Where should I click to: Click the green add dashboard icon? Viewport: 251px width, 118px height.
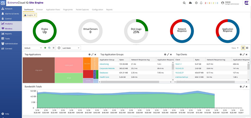point(45,48)
